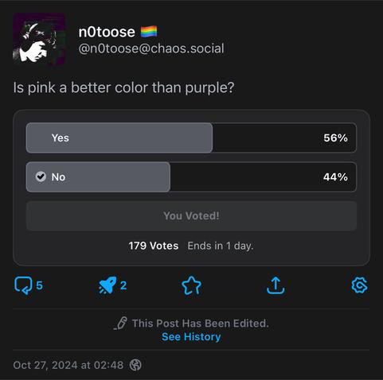383x380 pixels.
Task: Click the 44% percentage label
Action: tap(335, 177)
